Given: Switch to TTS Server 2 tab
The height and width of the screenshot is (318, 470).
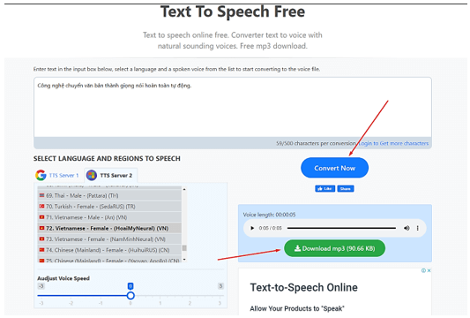Looking at the screenshot, I should pos(110,176).
